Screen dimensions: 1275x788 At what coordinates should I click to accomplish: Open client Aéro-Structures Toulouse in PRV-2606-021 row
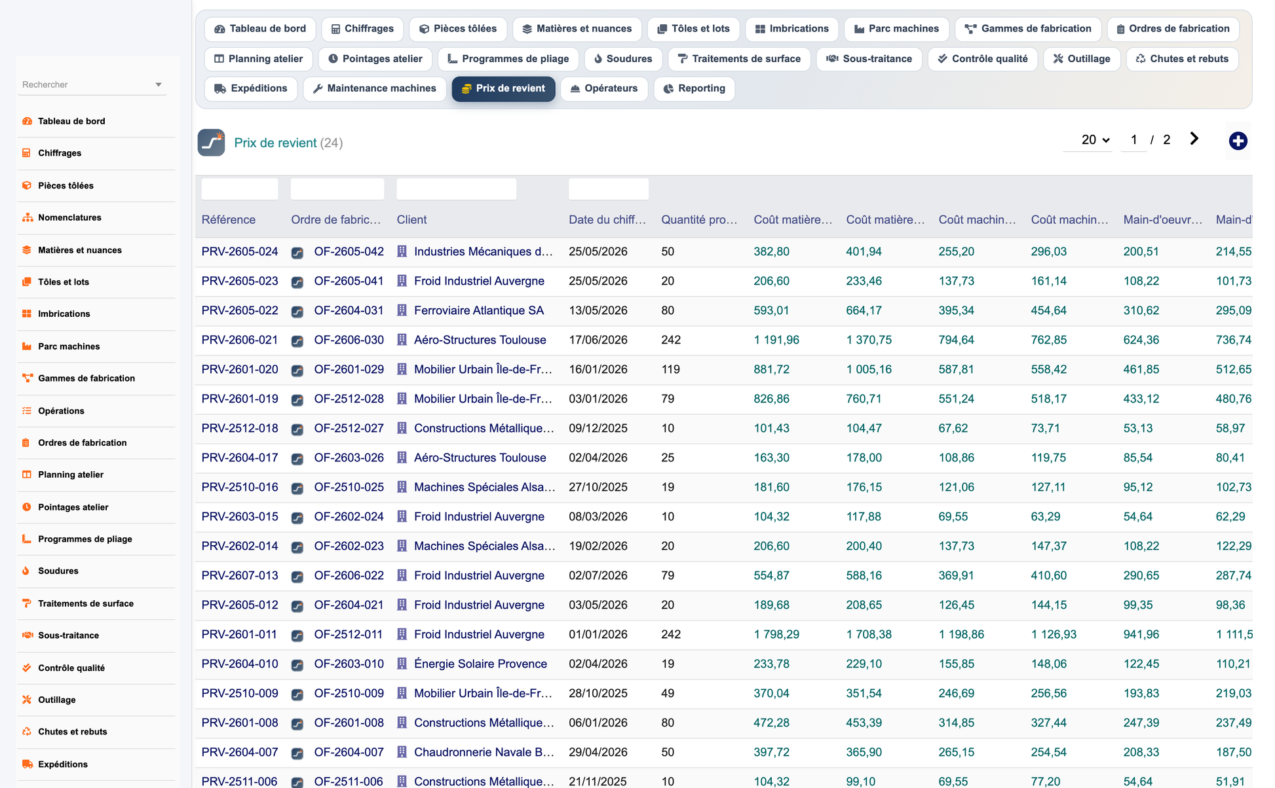480,340
